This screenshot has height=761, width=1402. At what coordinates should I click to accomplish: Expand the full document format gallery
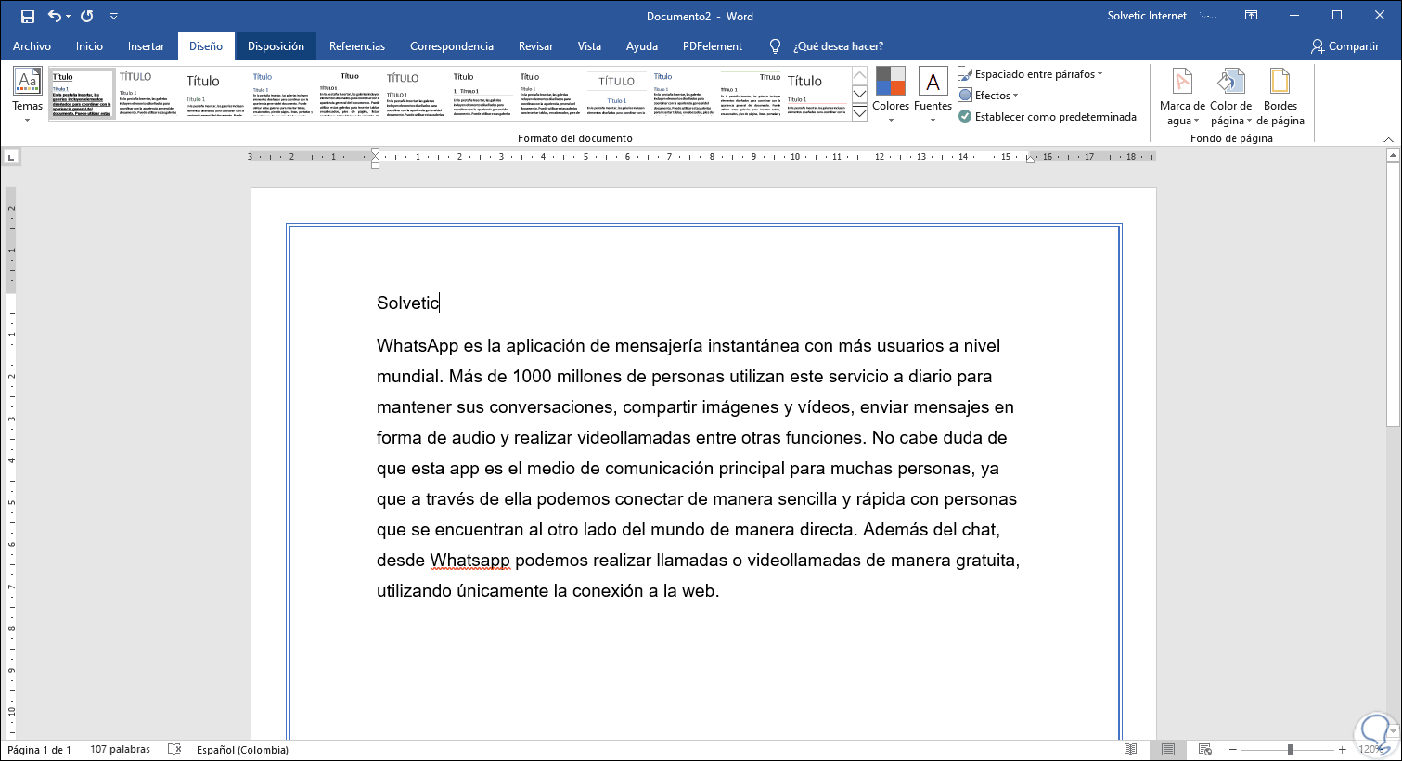point(859,112)
